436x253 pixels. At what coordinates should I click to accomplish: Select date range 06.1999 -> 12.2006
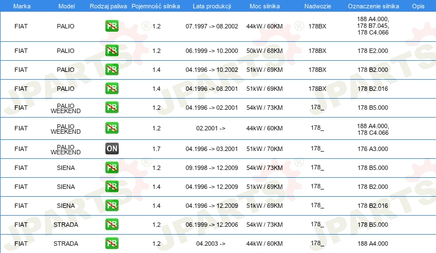pos(212,225)
